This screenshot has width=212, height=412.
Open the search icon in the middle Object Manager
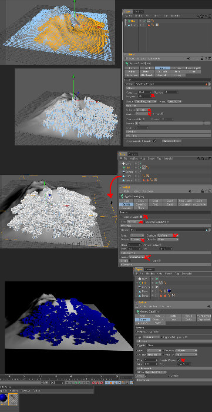pyautogui.click(x=200, y=159)
